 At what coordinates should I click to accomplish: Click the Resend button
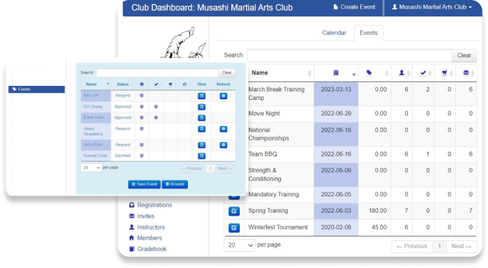174,184
